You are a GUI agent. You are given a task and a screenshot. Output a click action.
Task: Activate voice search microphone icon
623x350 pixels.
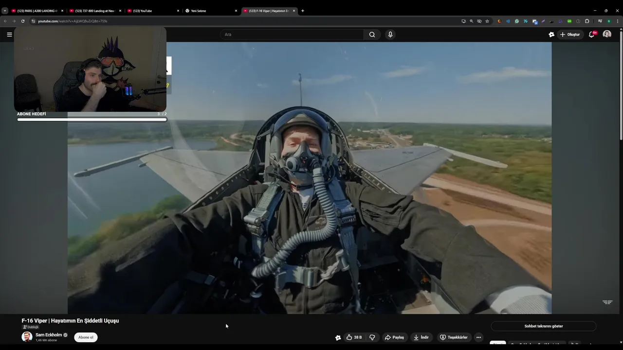[390, 35]
